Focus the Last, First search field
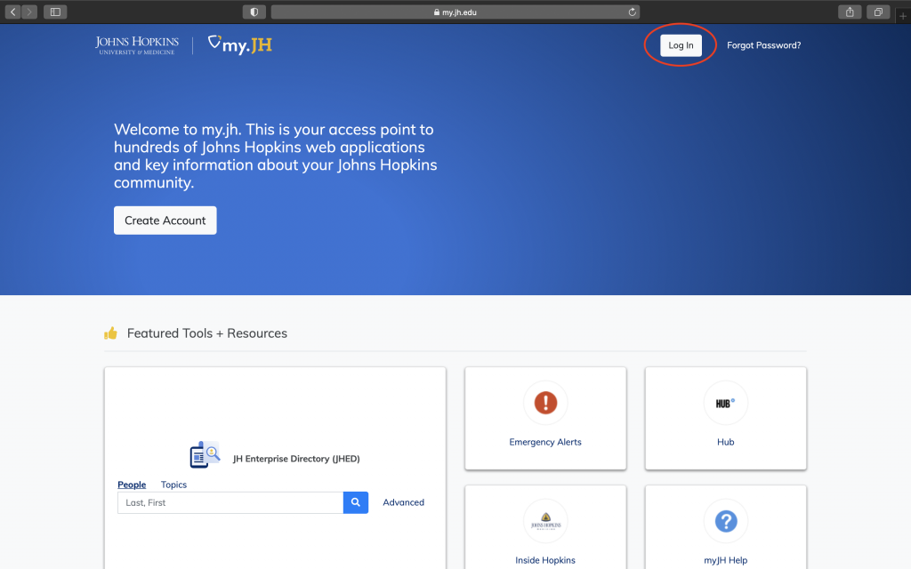 pos(230,503)
